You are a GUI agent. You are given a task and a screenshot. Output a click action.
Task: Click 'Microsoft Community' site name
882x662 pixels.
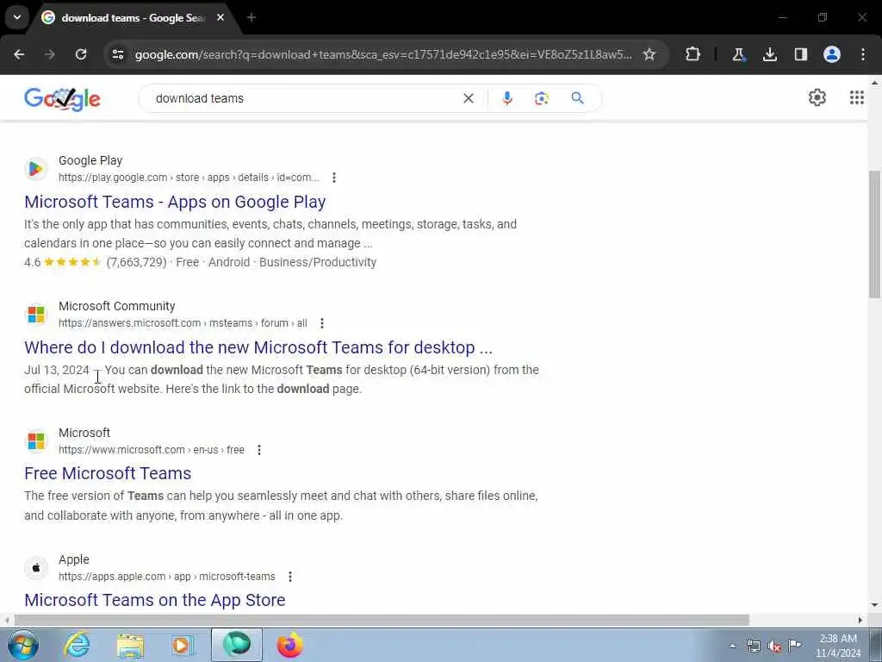pyautogui.click(x=117, y=306)
